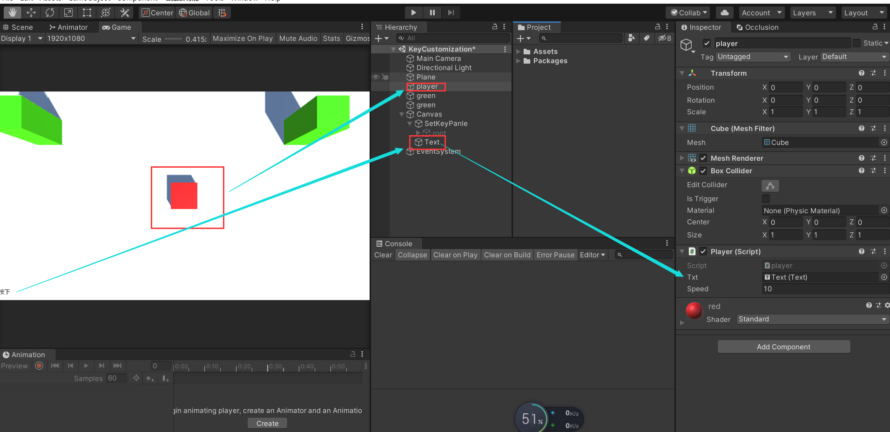Open the Layout dropdown
The image size is (890, 432).
pyautogui.click(x=863, y=13)
